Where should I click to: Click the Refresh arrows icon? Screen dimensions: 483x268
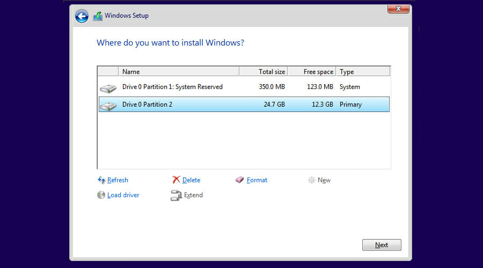(x=101, y=180)
